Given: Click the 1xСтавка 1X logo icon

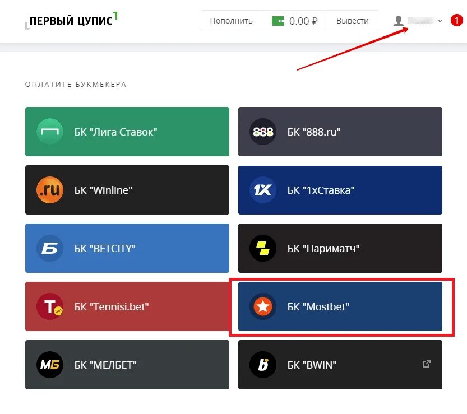Looking at the screenshot, I should (x=263, y=190).
